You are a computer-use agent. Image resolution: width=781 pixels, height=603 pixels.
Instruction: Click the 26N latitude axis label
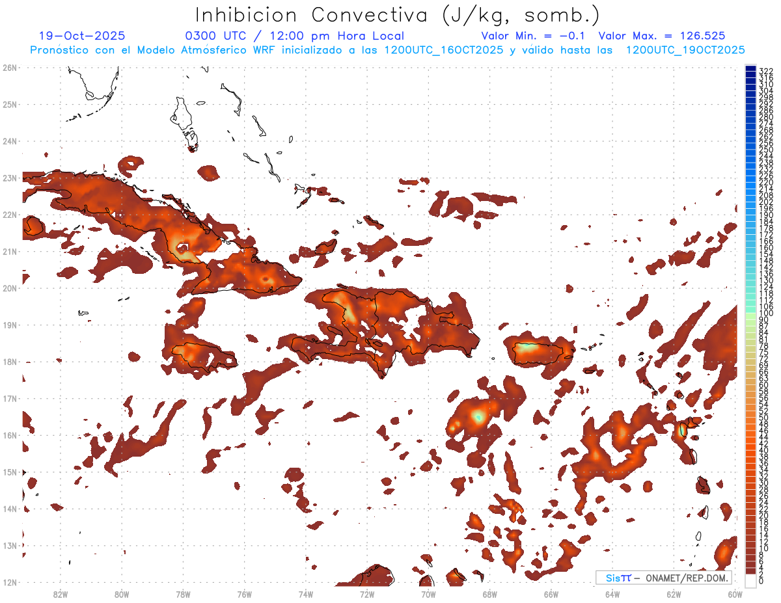(x=10, y=68)
